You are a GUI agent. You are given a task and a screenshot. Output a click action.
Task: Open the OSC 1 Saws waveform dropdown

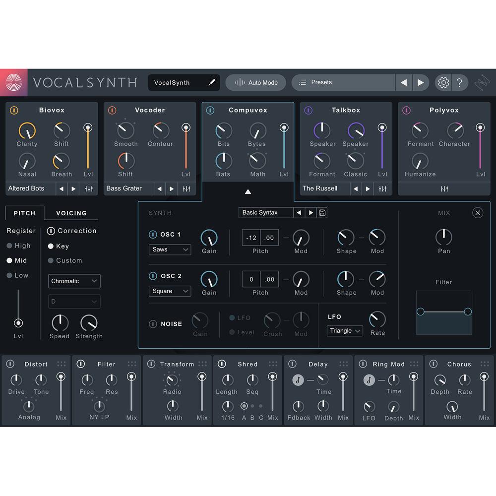tap(170, 249)
